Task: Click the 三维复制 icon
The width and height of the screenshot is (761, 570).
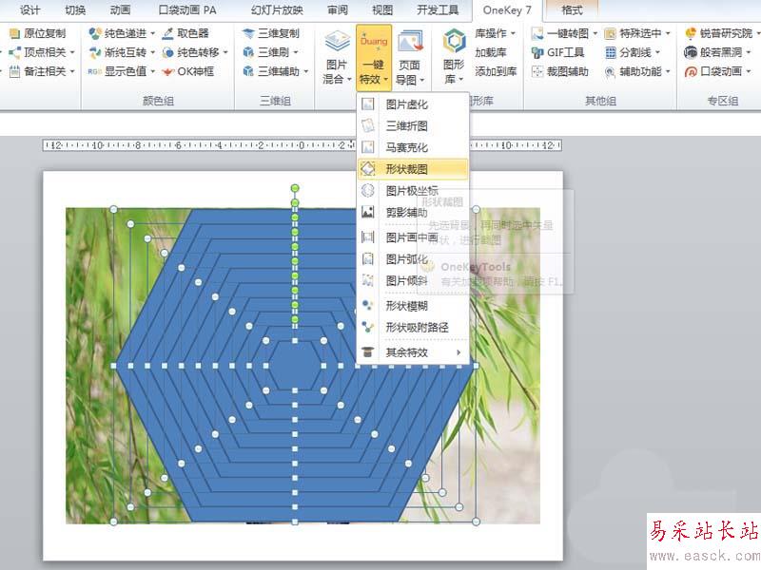Action: coord(248,33)
